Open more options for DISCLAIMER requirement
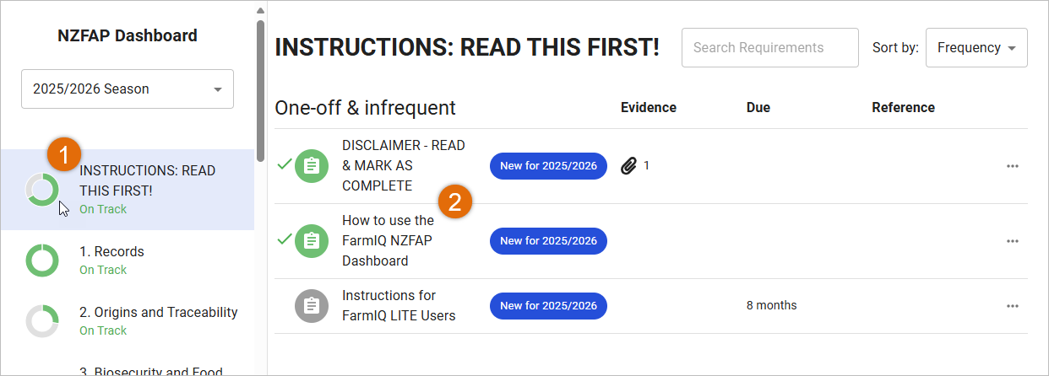Image resolution: width=1049 pixels, height=376 pixels. pos(1012,166)
